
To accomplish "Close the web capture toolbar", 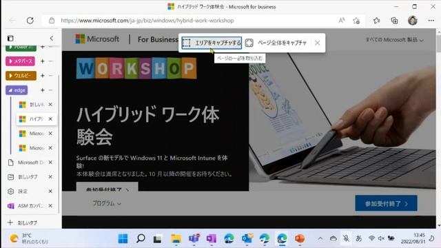I will click(317, 43).
